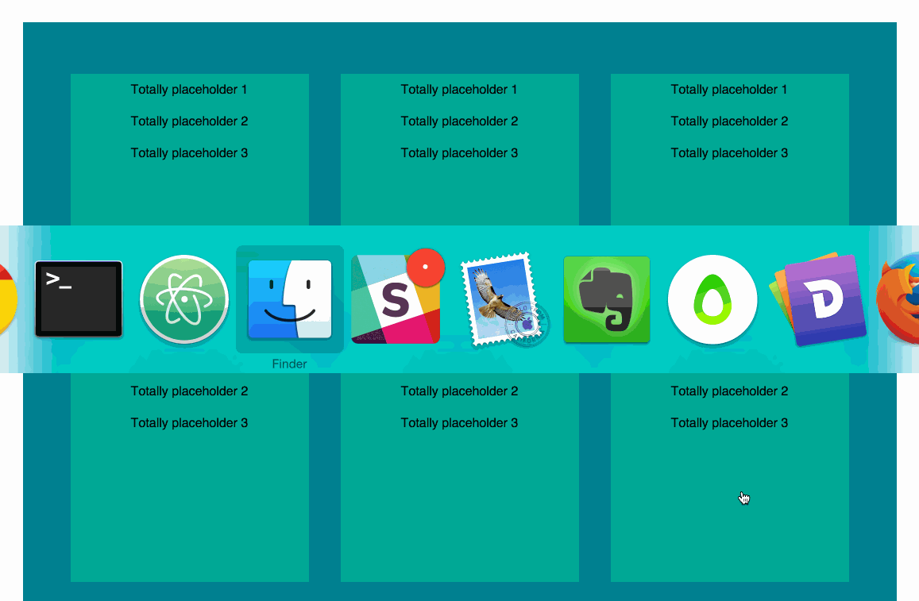This screenshot has width=919, height=601.
Task: Open Finder from the dock
Action: click(x=290, y=299)
